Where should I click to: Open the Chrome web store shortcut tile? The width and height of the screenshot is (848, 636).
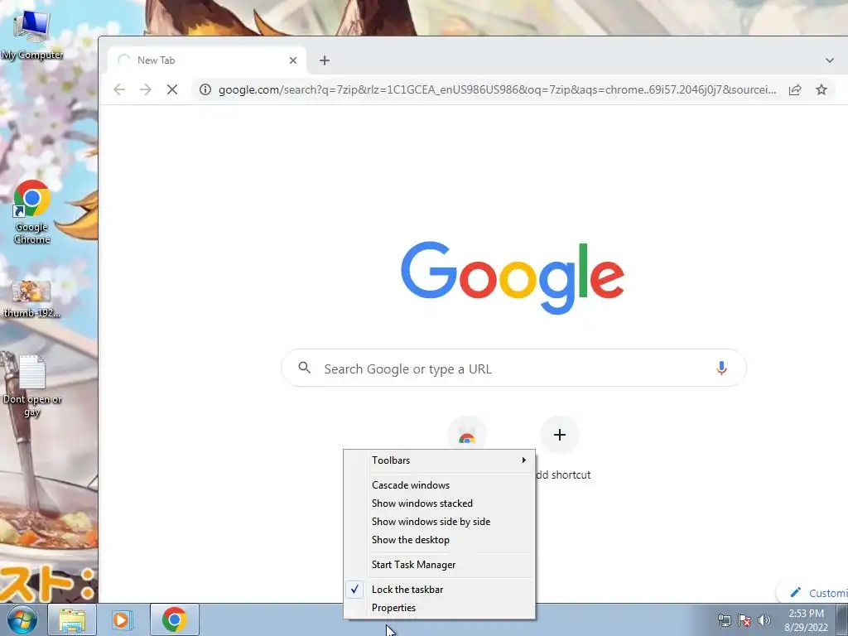tap(467, 435)
